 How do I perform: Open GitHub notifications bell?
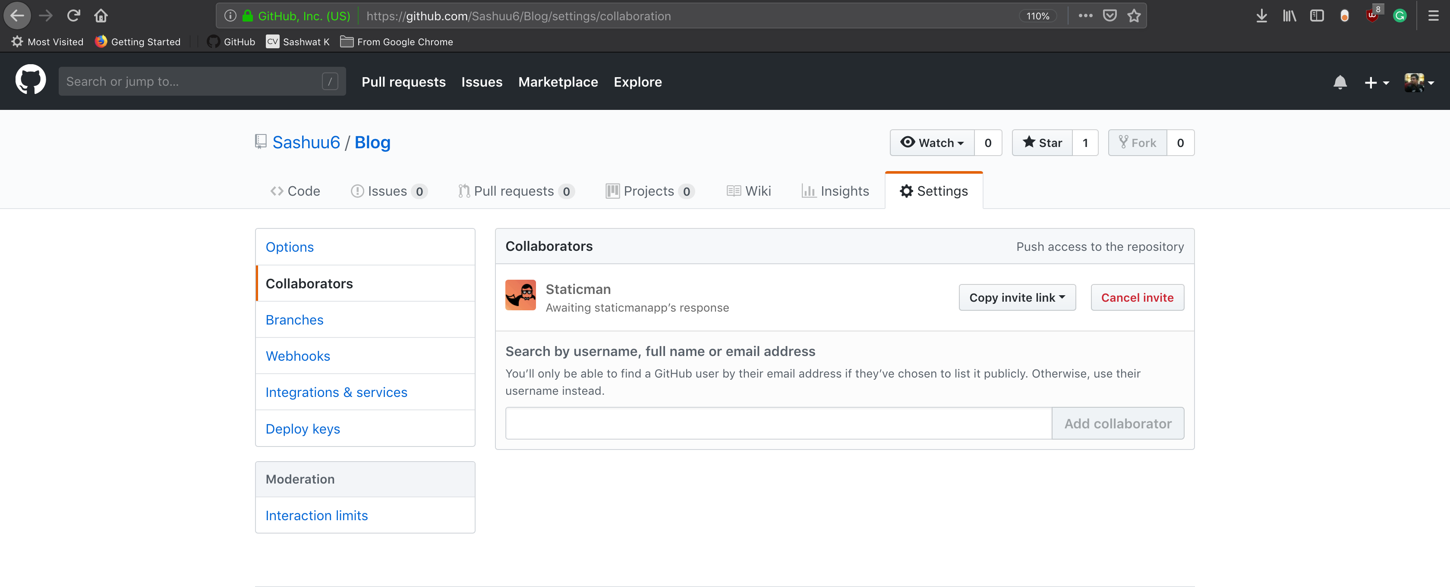(x=1340, y=82)
